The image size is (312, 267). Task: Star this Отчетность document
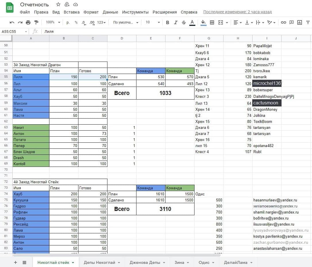pyautogui.click(x=58, y=4)
